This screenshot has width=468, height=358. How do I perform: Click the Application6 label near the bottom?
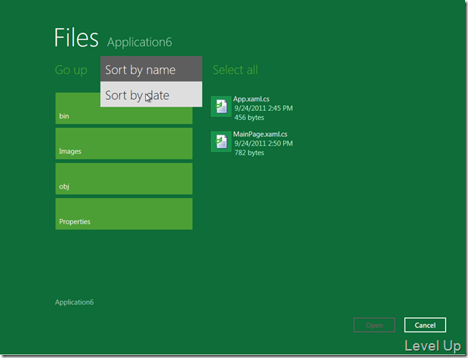point(75,303)
